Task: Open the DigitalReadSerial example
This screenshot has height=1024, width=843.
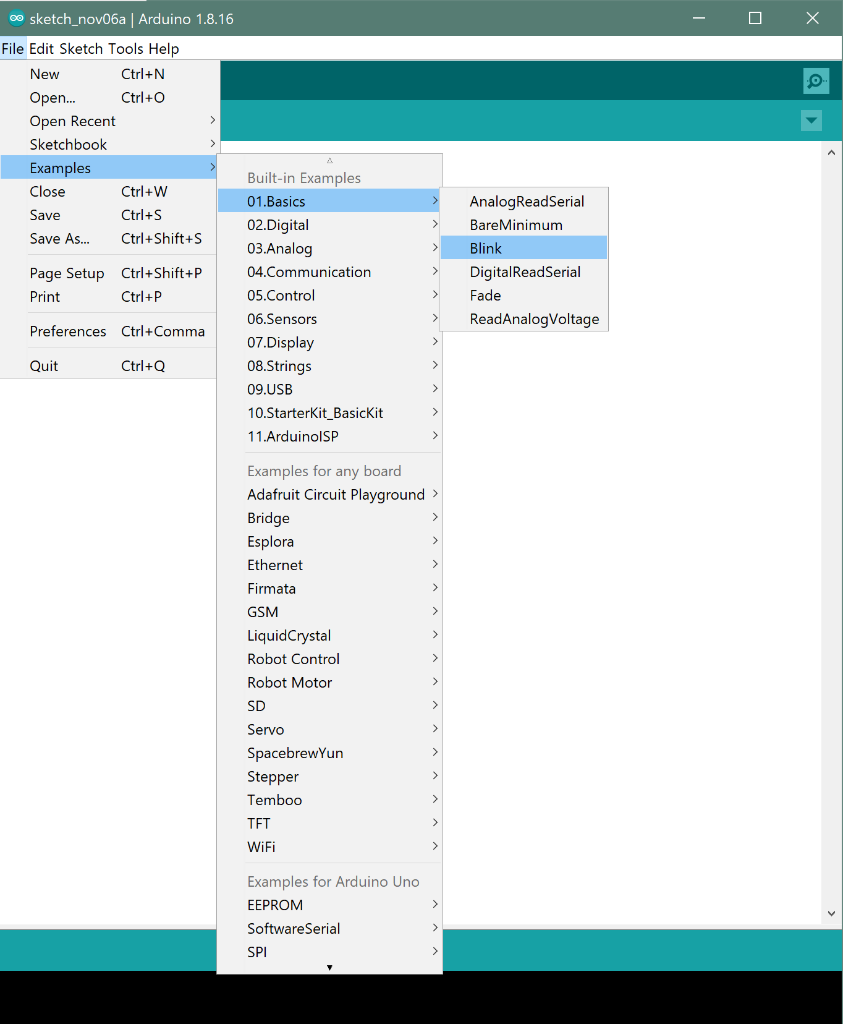Action: 524,272
